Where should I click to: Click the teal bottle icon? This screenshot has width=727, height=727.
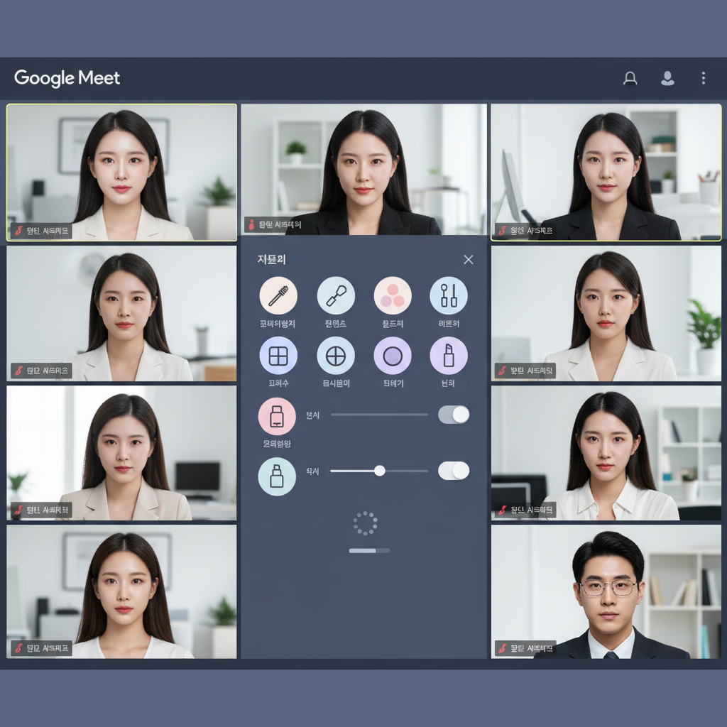click(x=277, y=476)
